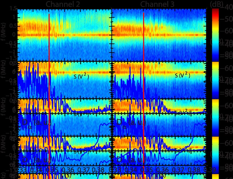Image resolution: width=233 pixels, height=179 pixels.
Task: Click the "0.37" time tick under Channel 2
Action: 84,170
